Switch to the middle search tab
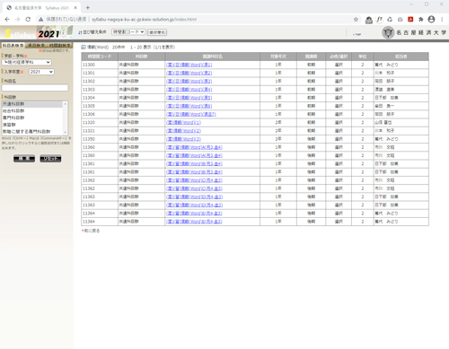Screen dimensions: 449x349 pyautogui.click(x=37, y=46)
